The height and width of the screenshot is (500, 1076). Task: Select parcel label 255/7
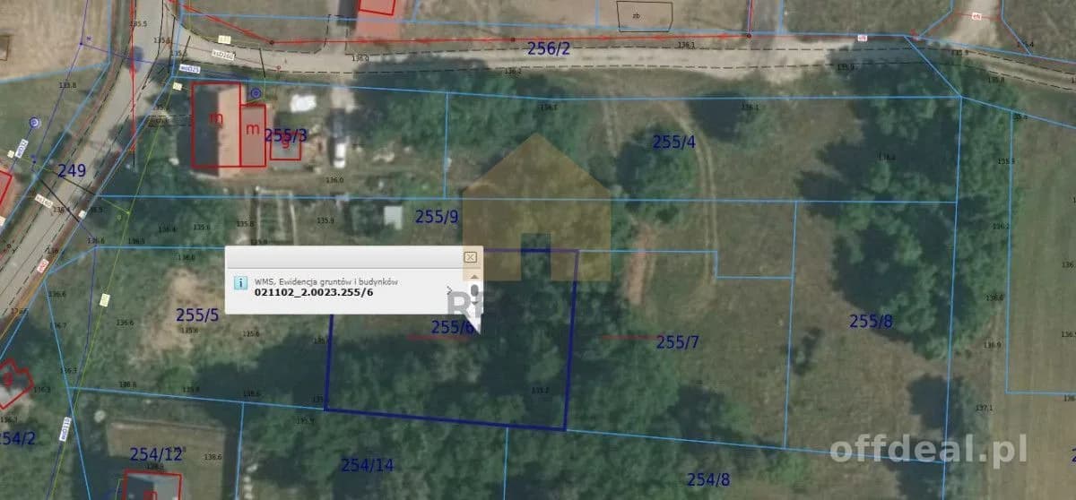tap(678, 341)
